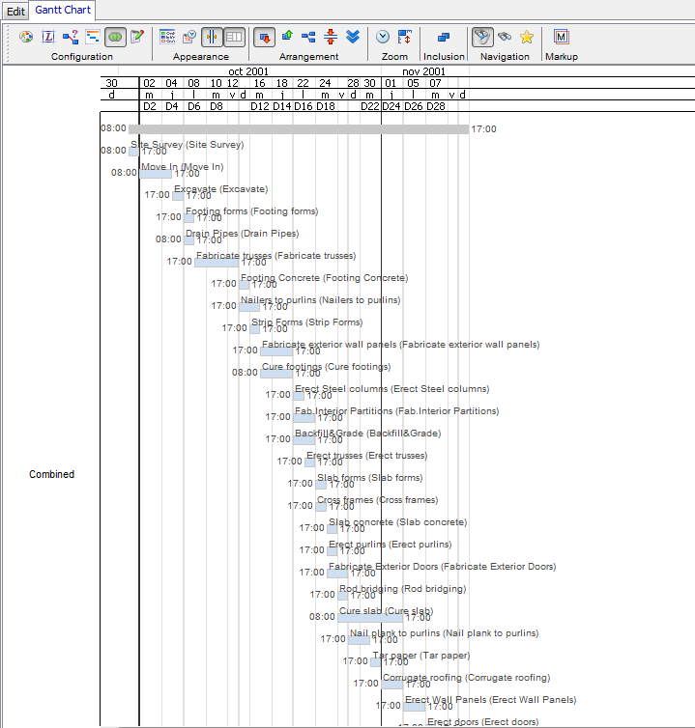Click the question-mark network configuration icon

(x=71, y=37)
